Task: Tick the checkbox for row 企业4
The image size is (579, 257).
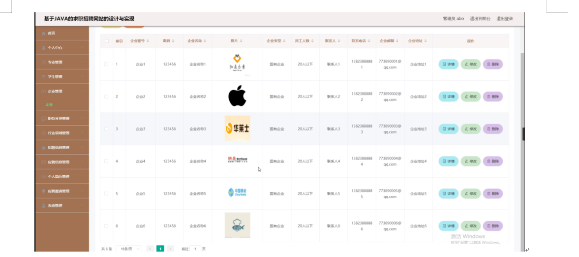Action: click(106, 161)
